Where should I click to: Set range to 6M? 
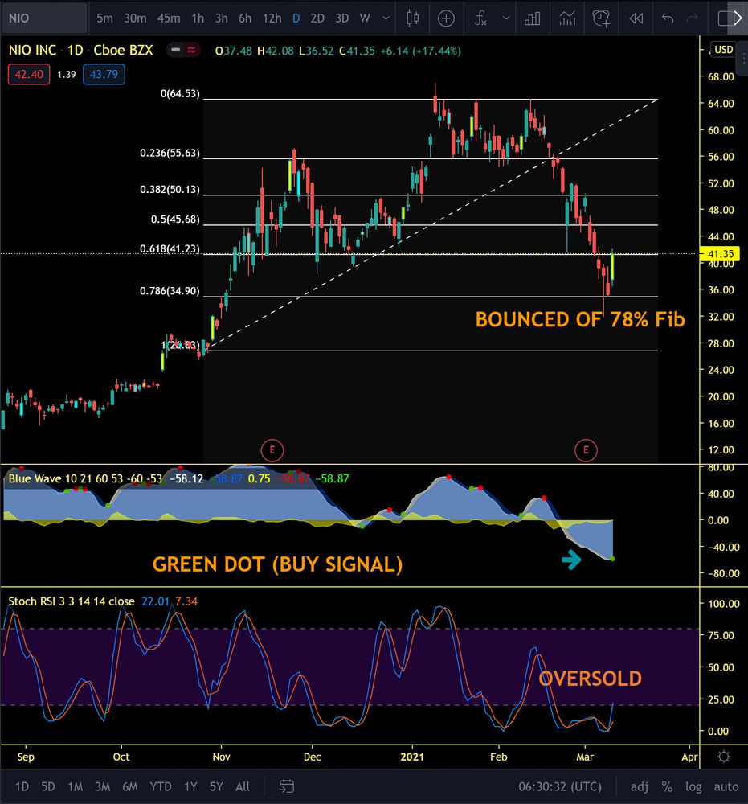coord(129,786)
